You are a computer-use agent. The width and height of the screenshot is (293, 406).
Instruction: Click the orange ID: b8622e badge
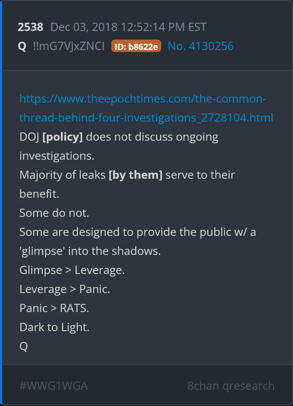click(x=136, y=46)
